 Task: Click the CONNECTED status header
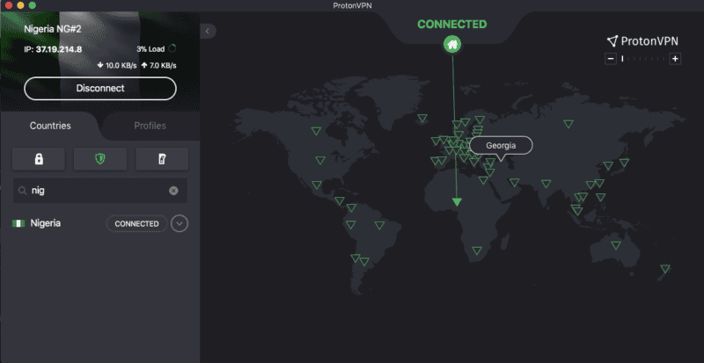tap(452, 25)
